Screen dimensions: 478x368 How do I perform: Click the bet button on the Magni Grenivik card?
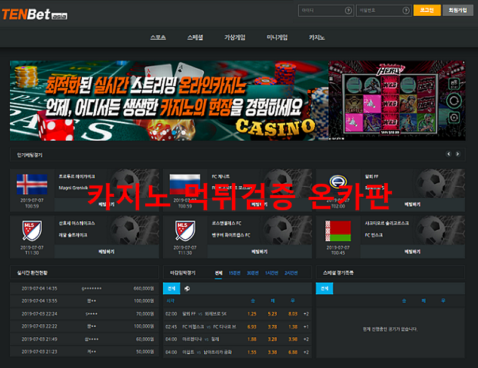click(106, 204)
